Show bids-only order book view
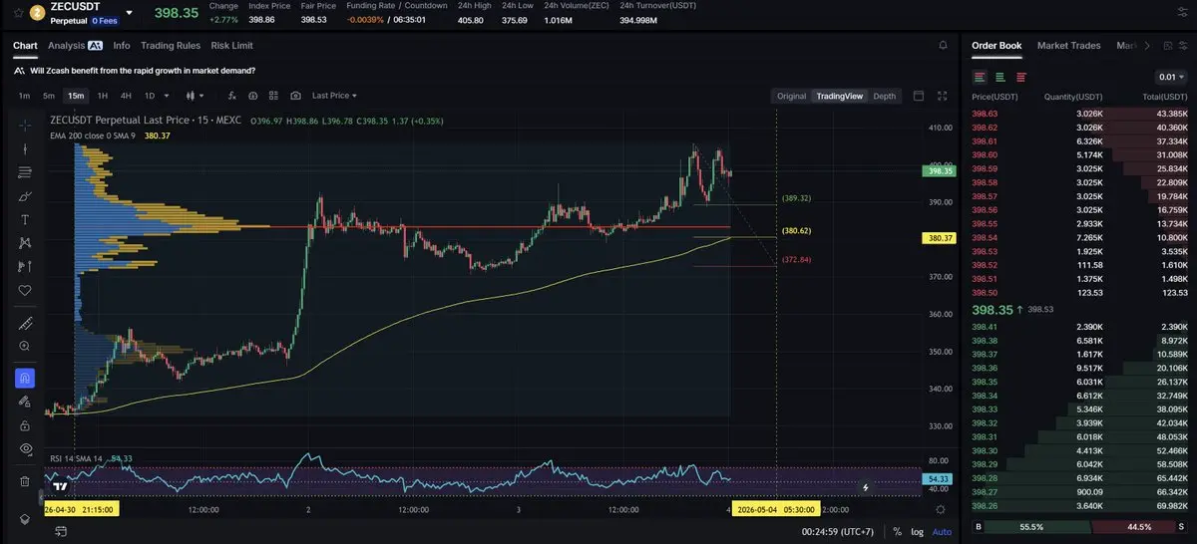 point(1000,77)
